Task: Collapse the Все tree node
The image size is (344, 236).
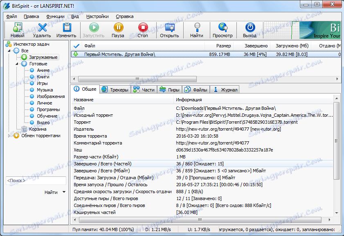Action: pyautogui.click(x=9, y=51)
